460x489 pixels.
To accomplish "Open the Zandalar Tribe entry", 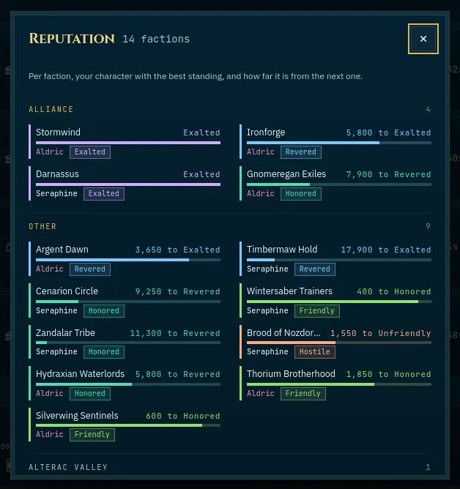I will [125, 342].
